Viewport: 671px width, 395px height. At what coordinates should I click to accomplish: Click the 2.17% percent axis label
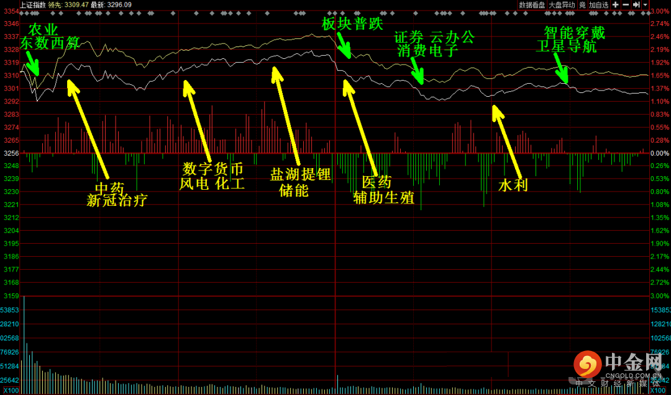point(659,257)
